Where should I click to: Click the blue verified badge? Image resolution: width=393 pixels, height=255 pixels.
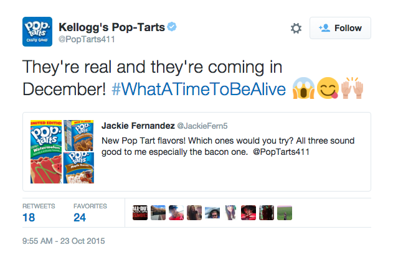[171, 27]
